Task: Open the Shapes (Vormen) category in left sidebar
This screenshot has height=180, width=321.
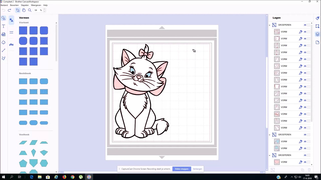Action: click(4, 18)
